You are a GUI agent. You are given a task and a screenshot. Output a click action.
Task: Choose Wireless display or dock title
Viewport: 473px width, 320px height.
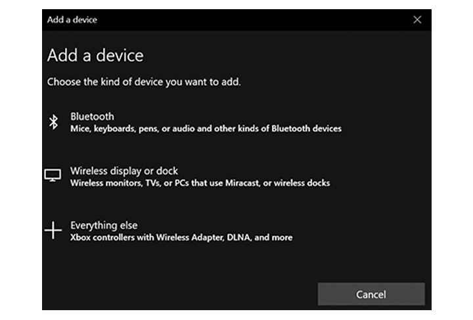tap(124, 171)
